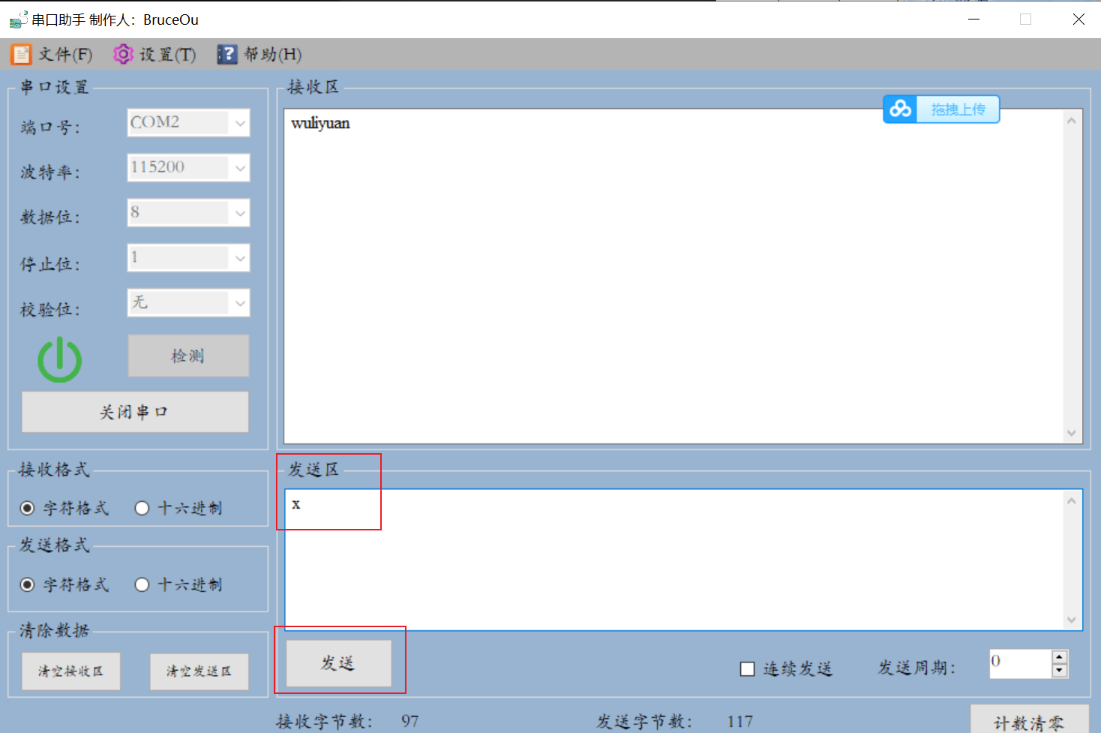Click the serial assistant app icon in title bar
The height and width of the screenshot is (733, 1101).
[x=18, y=20]
